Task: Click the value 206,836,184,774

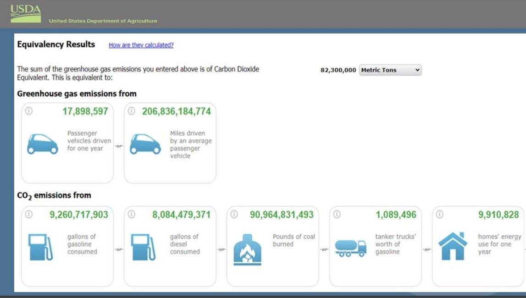Action: pos(177,111)
